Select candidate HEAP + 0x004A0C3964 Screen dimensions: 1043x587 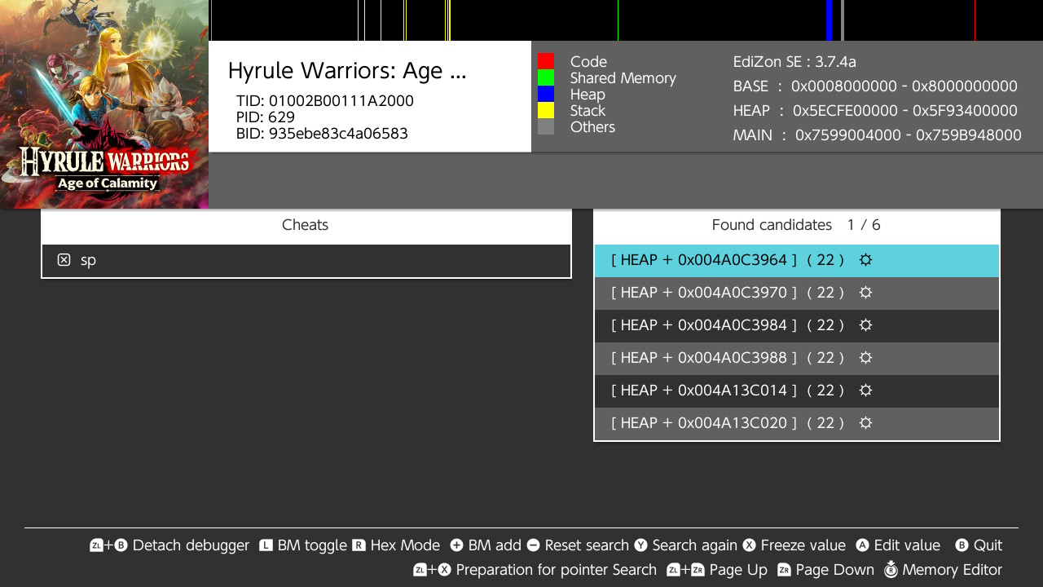[x=797, y=260]
